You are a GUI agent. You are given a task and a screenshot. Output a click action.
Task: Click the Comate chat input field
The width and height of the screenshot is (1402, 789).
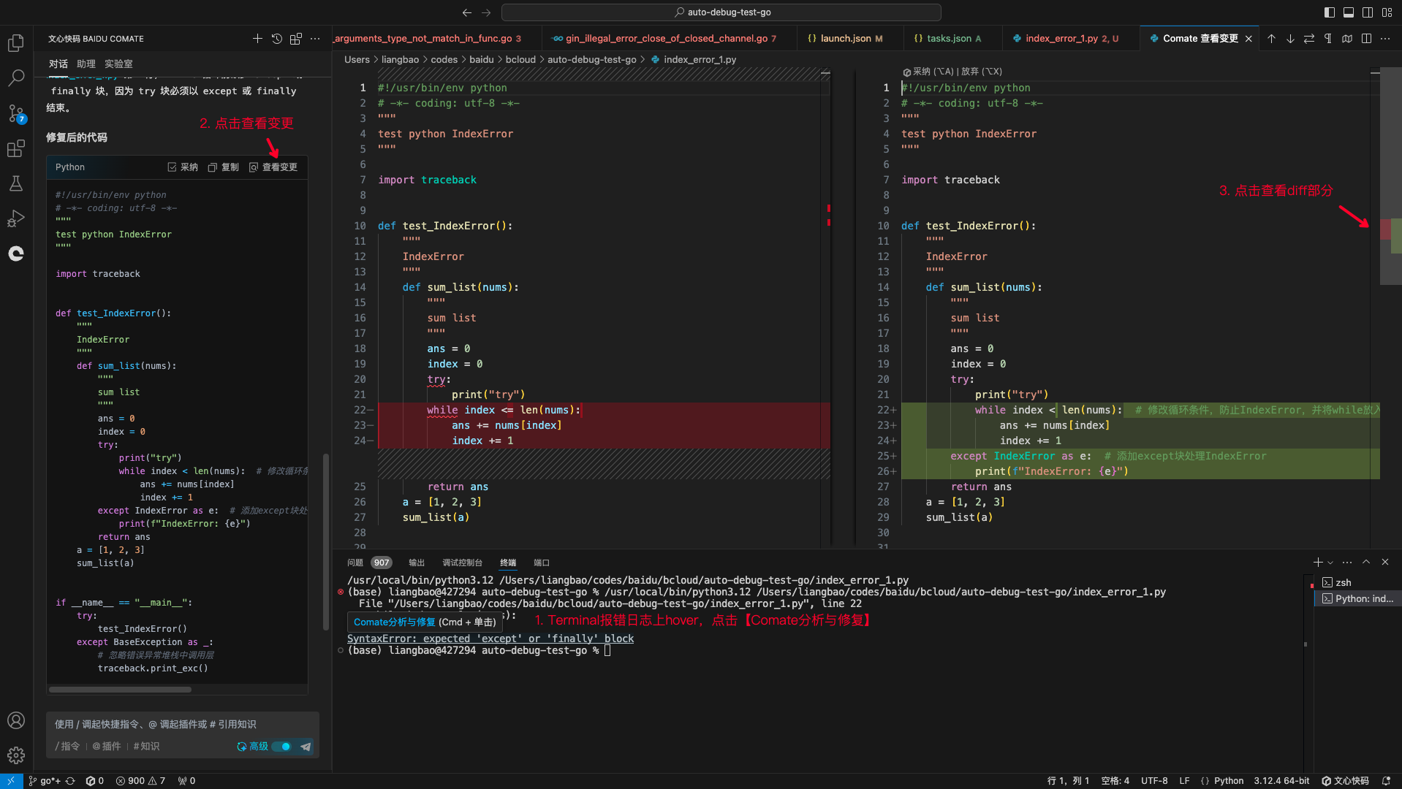point(182,725)
